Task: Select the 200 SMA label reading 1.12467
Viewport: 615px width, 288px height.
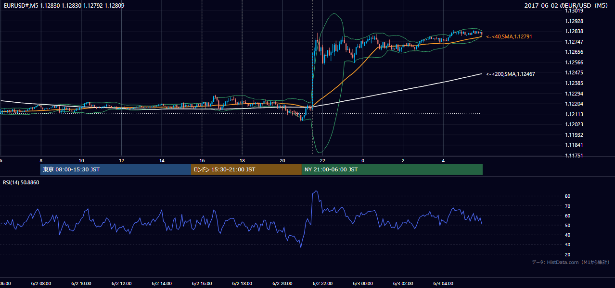Action: tap(511, 74)
